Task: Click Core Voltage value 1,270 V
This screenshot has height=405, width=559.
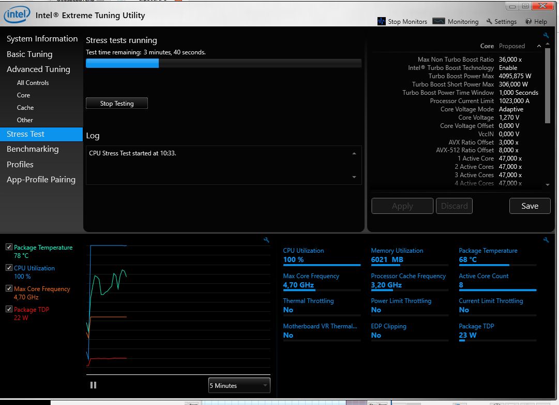Action: [x=509, y=118]
